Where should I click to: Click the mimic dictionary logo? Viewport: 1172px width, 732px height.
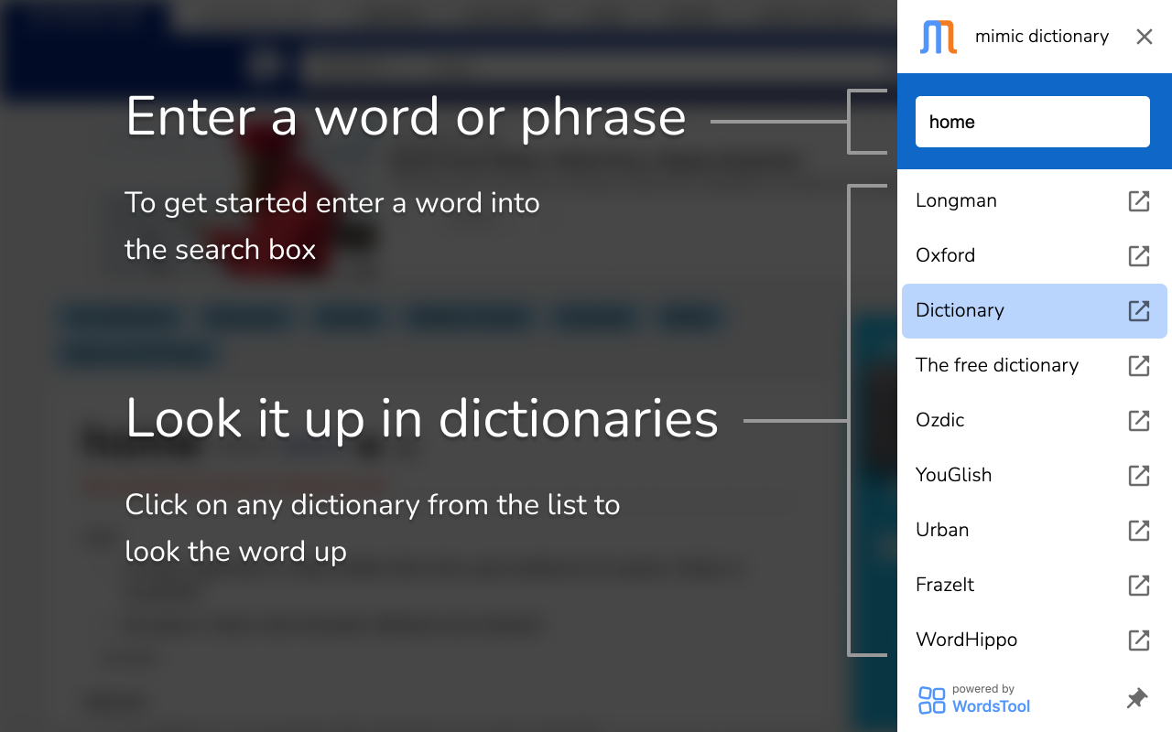coord(938,37)
